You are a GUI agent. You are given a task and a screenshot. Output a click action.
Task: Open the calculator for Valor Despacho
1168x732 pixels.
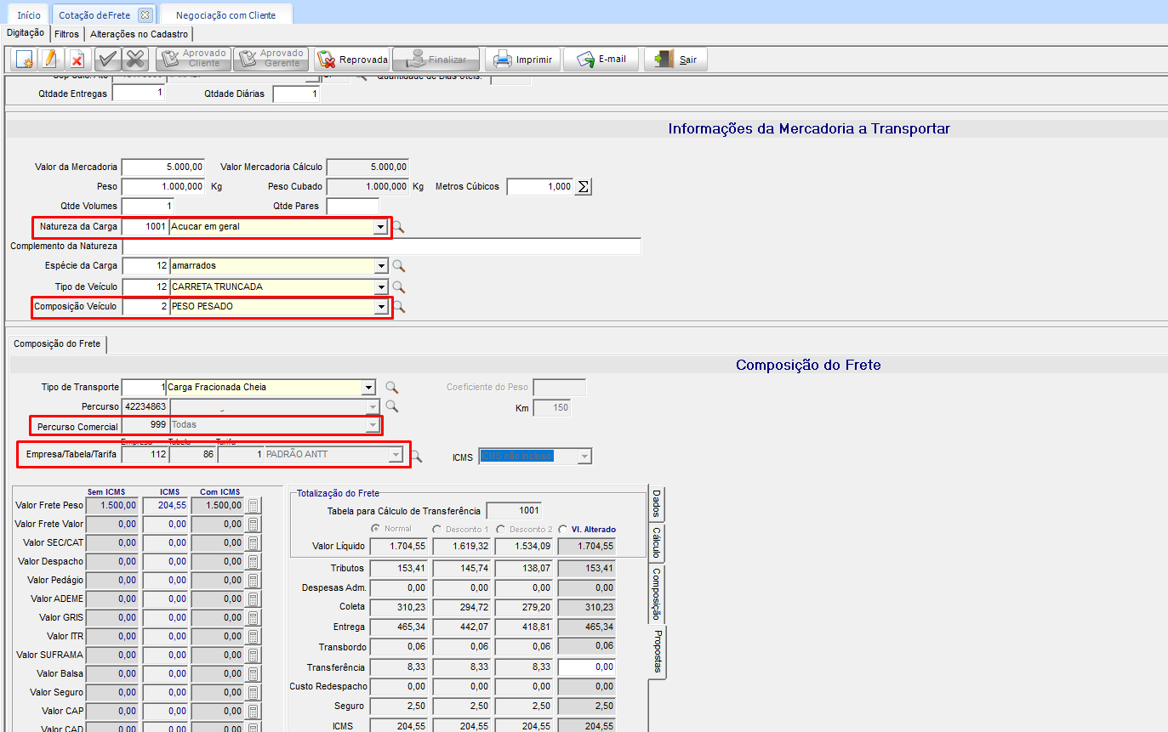click(253, 562)
